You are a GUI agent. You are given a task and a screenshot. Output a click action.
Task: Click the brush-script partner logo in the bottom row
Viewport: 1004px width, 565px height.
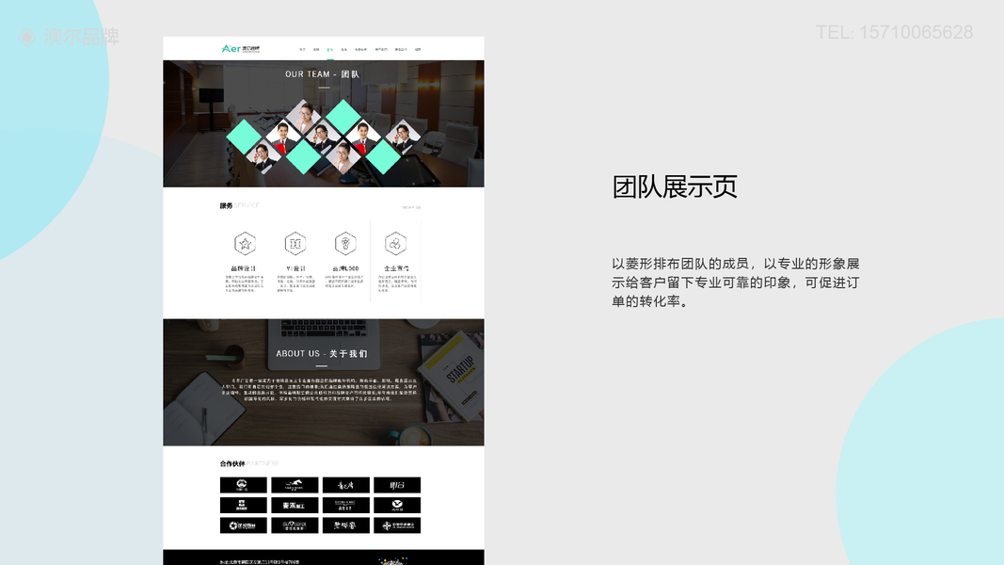[x=345, y=525]
